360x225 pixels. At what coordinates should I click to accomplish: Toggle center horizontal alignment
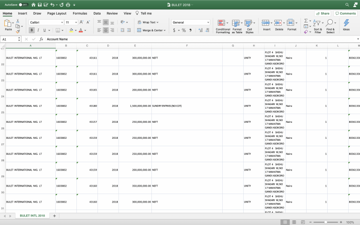105,30
